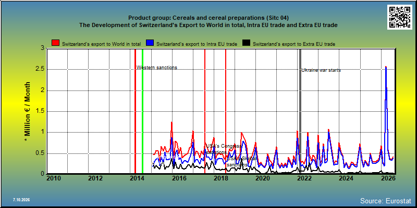
Task: Click subtitle "The Development of Switzerland's Export to World"
Action: pos(208,25)
